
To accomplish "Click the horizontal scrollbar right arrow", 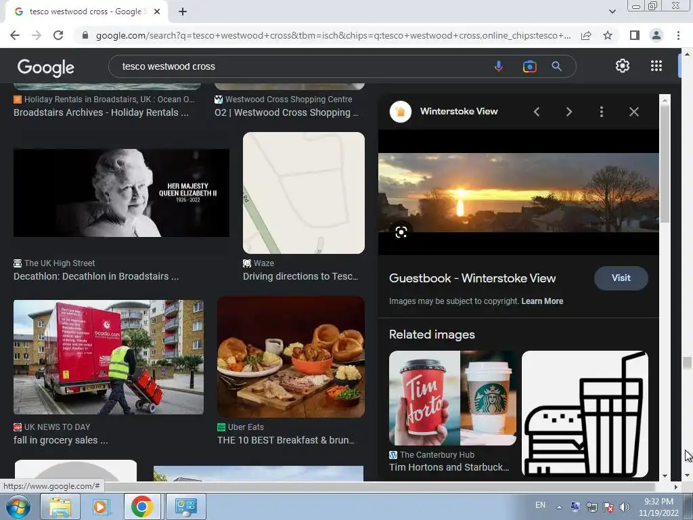I will [x=675, y=487].
